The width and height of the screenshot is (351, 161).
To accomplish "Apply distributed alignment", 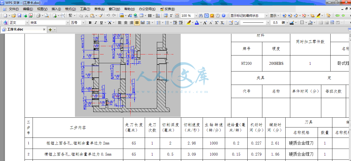I will tap(142, 23).
